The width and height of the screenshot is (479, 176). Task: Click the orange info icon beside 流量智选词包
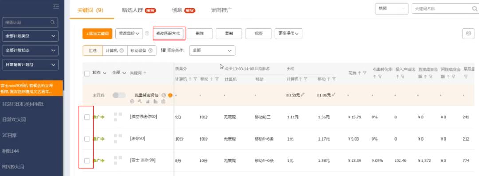170,95
